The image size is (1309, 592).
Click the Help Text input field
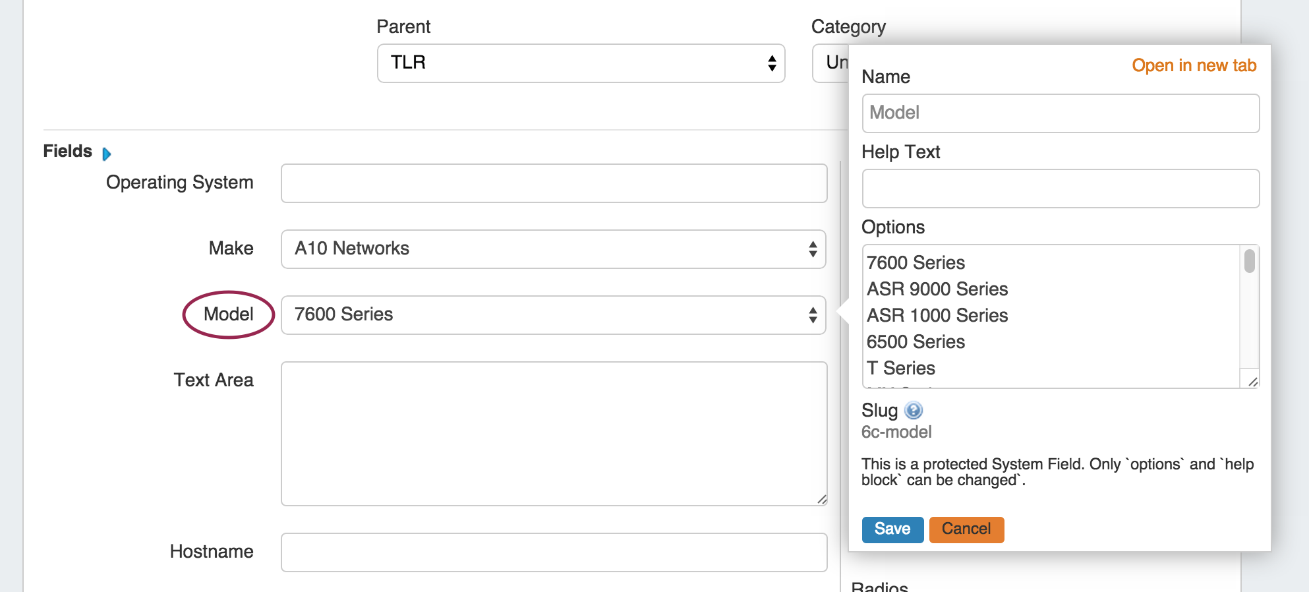1061,189
